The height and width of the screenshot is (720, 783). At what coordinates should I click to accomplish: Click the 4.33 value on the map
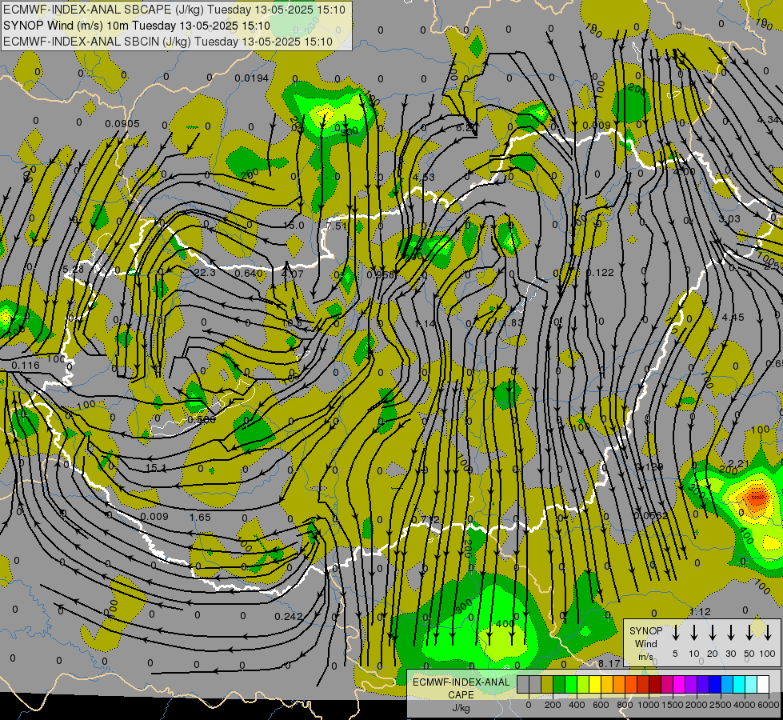(x=423, y=177)
